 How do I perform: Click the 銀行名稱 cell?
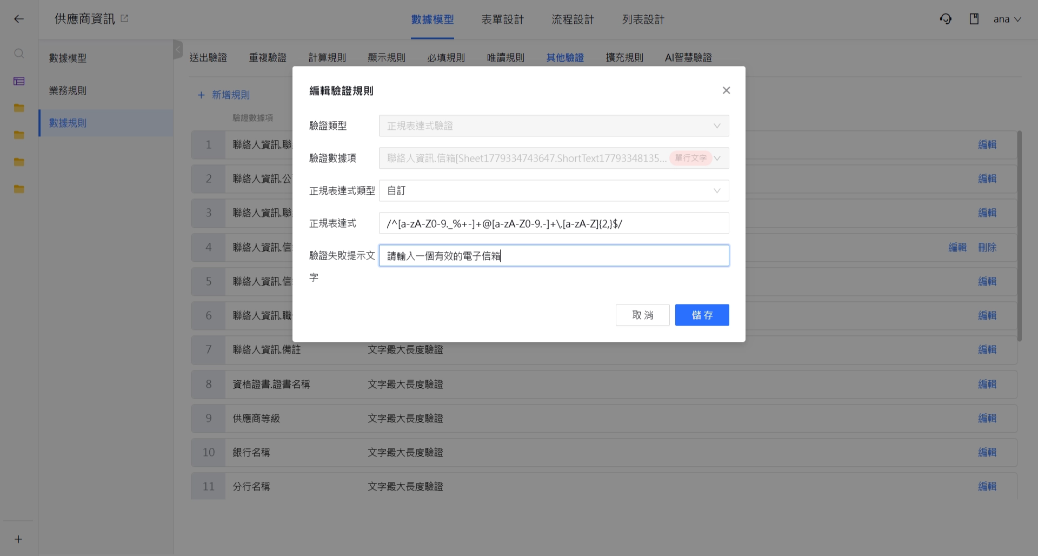click(x=251, y=452)
